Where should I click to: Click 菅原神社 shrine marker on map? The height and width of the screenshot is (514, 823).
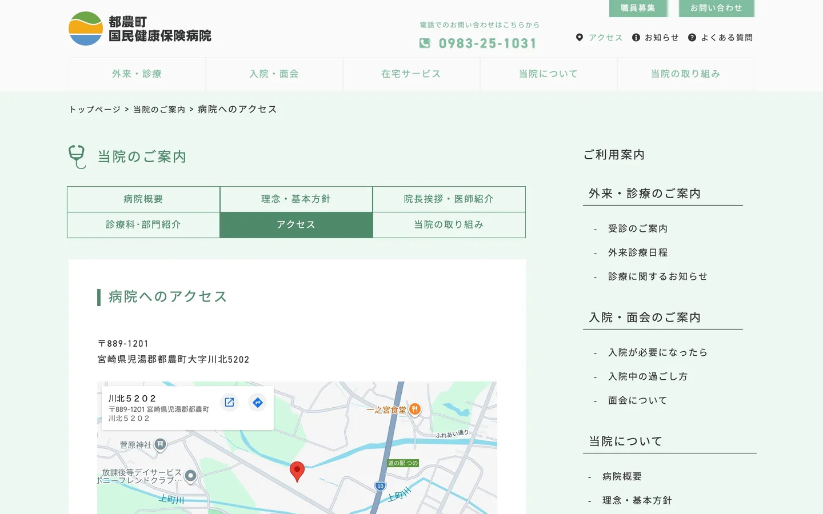point(161,444)
